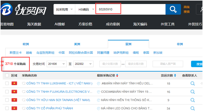This screenshot has height=111, width=203.
Task: Click clock icon of CC634 purchase record
Action: point(99,92)
